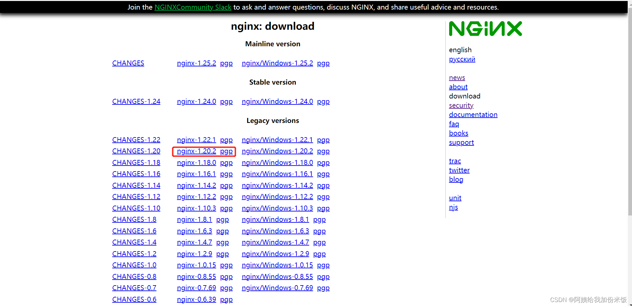Image resolution: width=632 pixels, height=306 pixels.
Task: Download legacy nginx-0.6.39
Action: (x=196, y=299)
